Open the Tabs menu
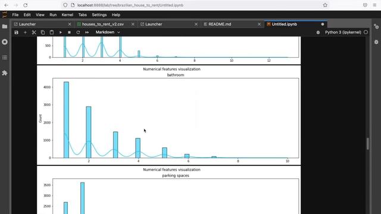 (82, 15)
